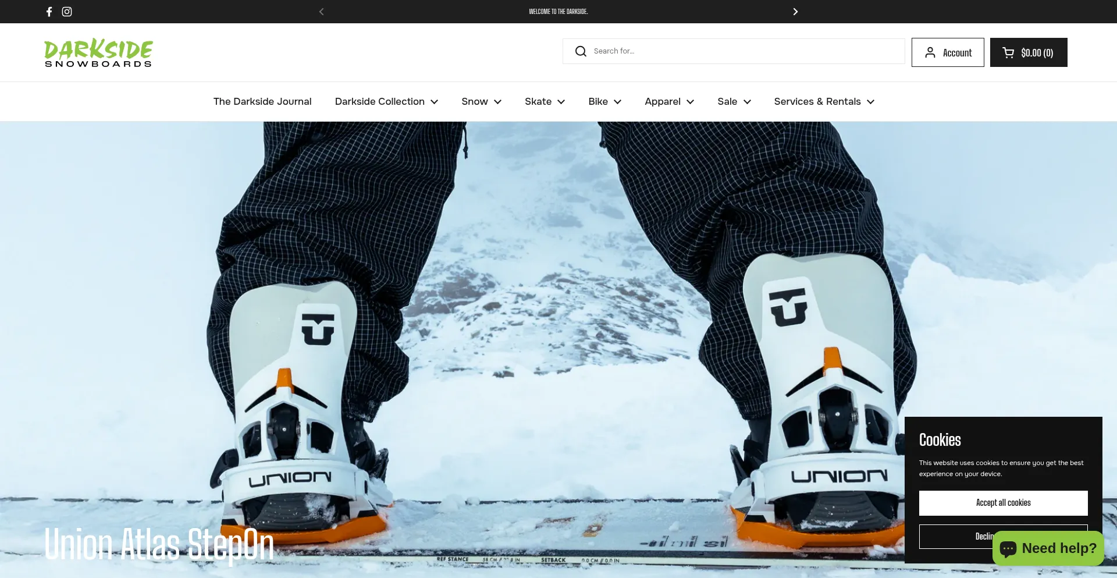Show next announcement with right arrow
Image resolution: width=1117 pixels, height=578 pixels.
[795, 12]
